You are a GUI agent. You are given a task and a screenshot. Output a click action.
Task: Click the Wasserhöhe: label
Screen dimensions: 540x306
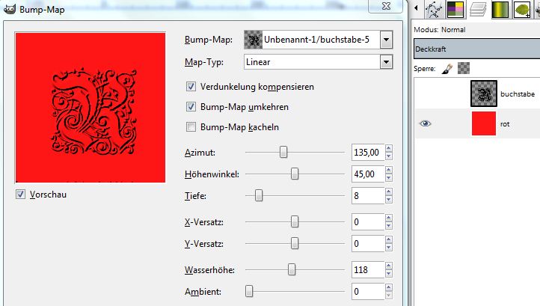pos(209,270)
